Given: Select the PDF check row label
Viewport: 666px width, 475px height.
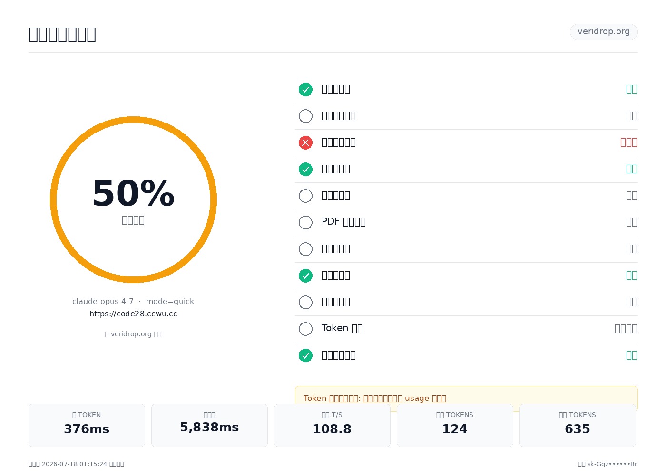Looking at the screenshot, I should pos(343,222).
